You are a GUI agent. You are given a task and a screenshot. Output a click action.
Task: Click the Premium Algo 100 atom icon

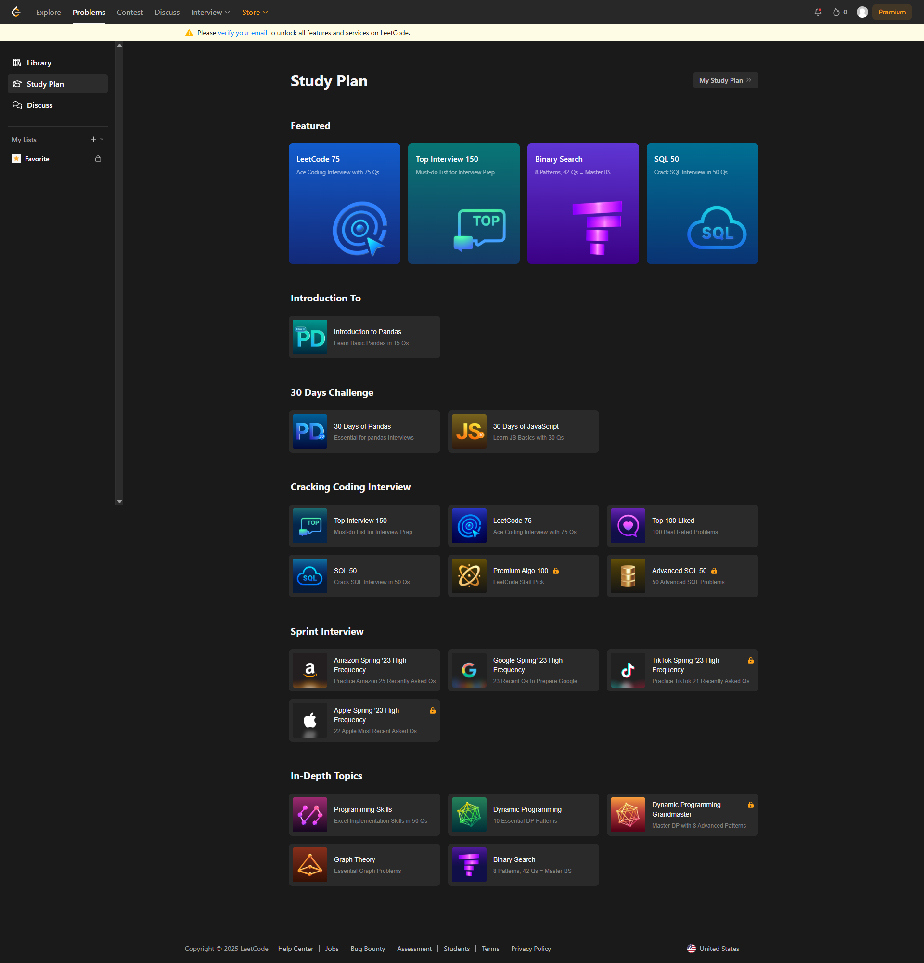pyautogui.click(x=469, y=576)
